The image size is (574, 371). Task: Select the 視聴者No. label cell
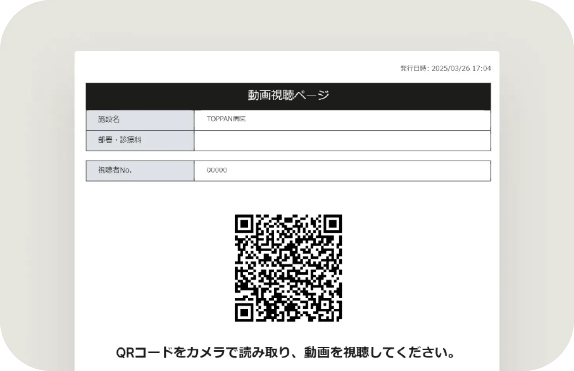point(140,171)
